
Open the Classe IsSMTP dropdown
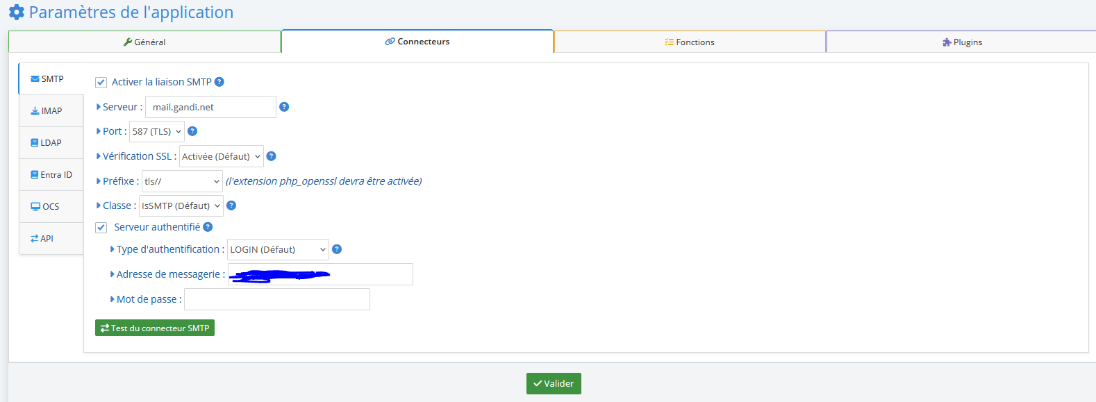click(x=181, y=206)
